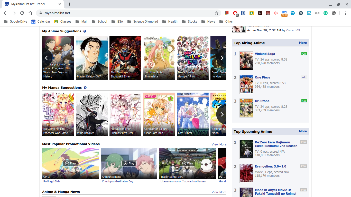The width and height of the screenshot is (351, 197).
Task: Open the BSA bookmark folder
Action: (x=117, y=22)
